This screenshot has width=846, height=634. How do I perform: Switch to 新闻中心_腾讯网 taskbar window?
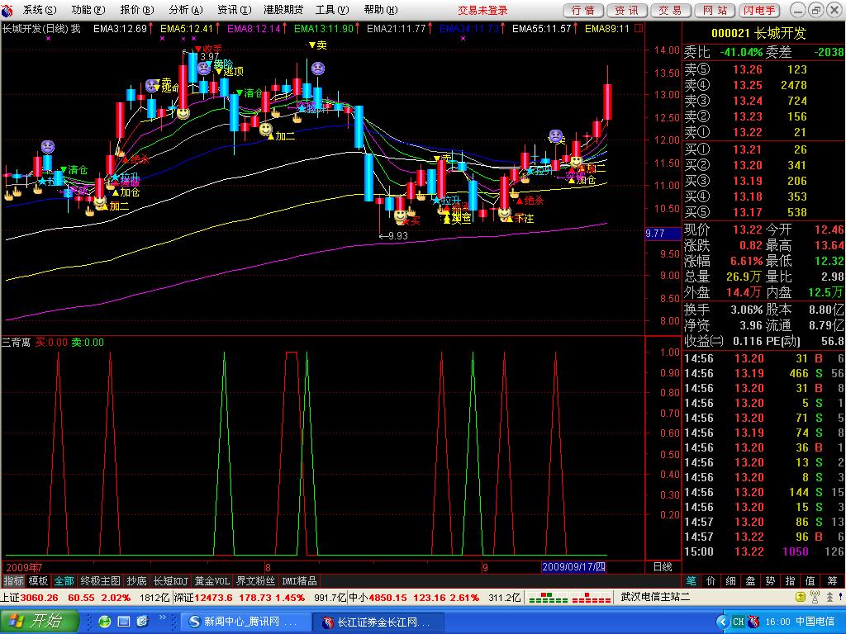245,622
